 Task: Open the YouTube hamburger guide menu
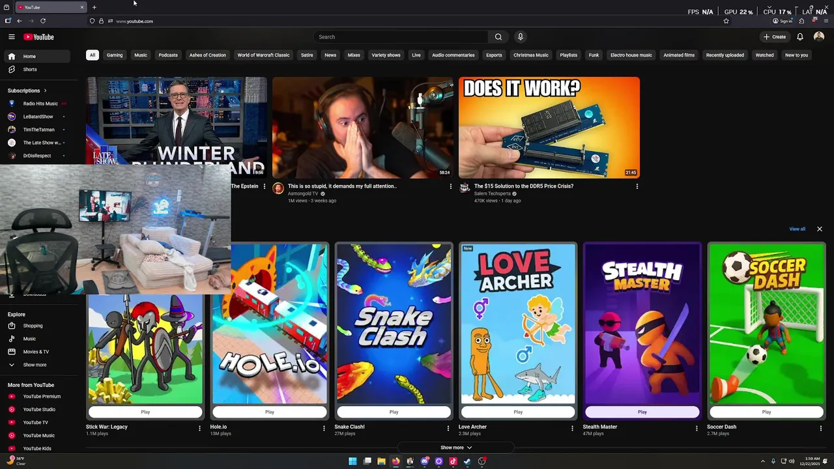point(11,37)
